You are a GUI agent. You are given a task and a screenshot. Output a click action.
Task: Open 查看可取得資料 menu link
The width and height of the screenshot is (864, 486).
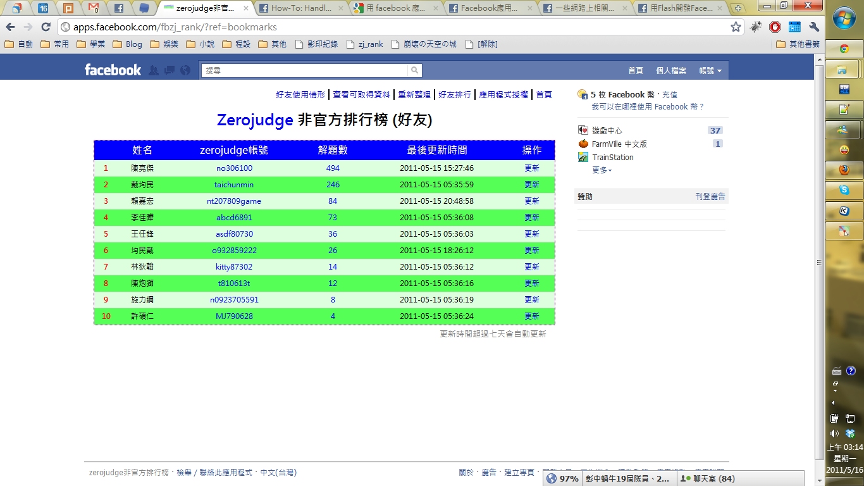point(362,94)
